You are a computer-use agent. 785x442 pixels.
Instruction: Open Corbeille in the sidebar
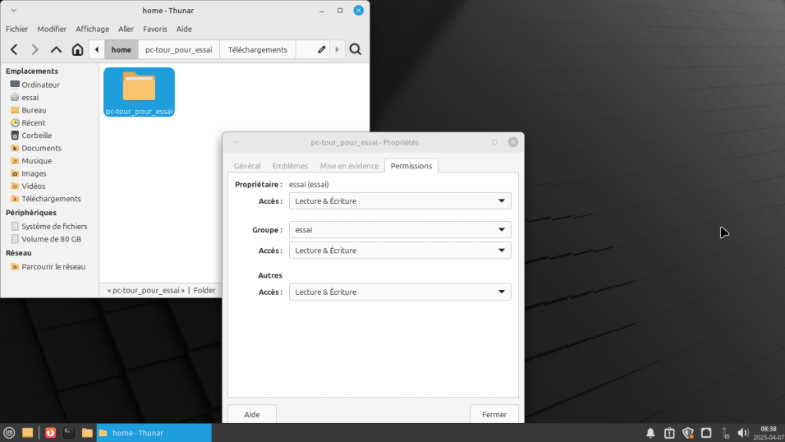pyautogui.click(x=37, y=136)
